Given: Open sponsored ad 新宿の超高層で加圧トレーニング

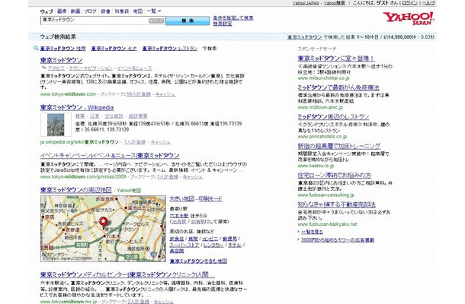Looking at the screenshot, I should [339, 146].
